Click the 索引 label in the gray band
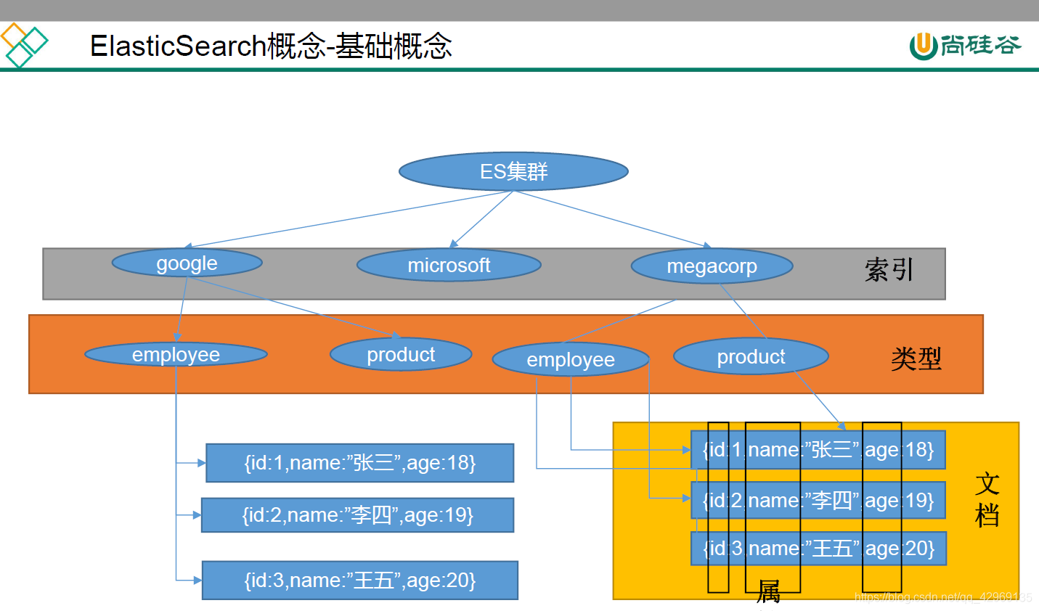The height and width of the screenshot is (611, 1039). click(889, 270)
